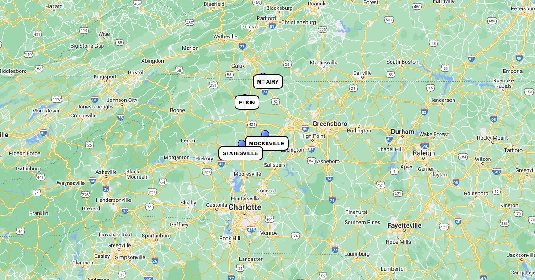Click the Greensboro city label
This screenshot has width=535, height=280.
click(x=330, y=124)
